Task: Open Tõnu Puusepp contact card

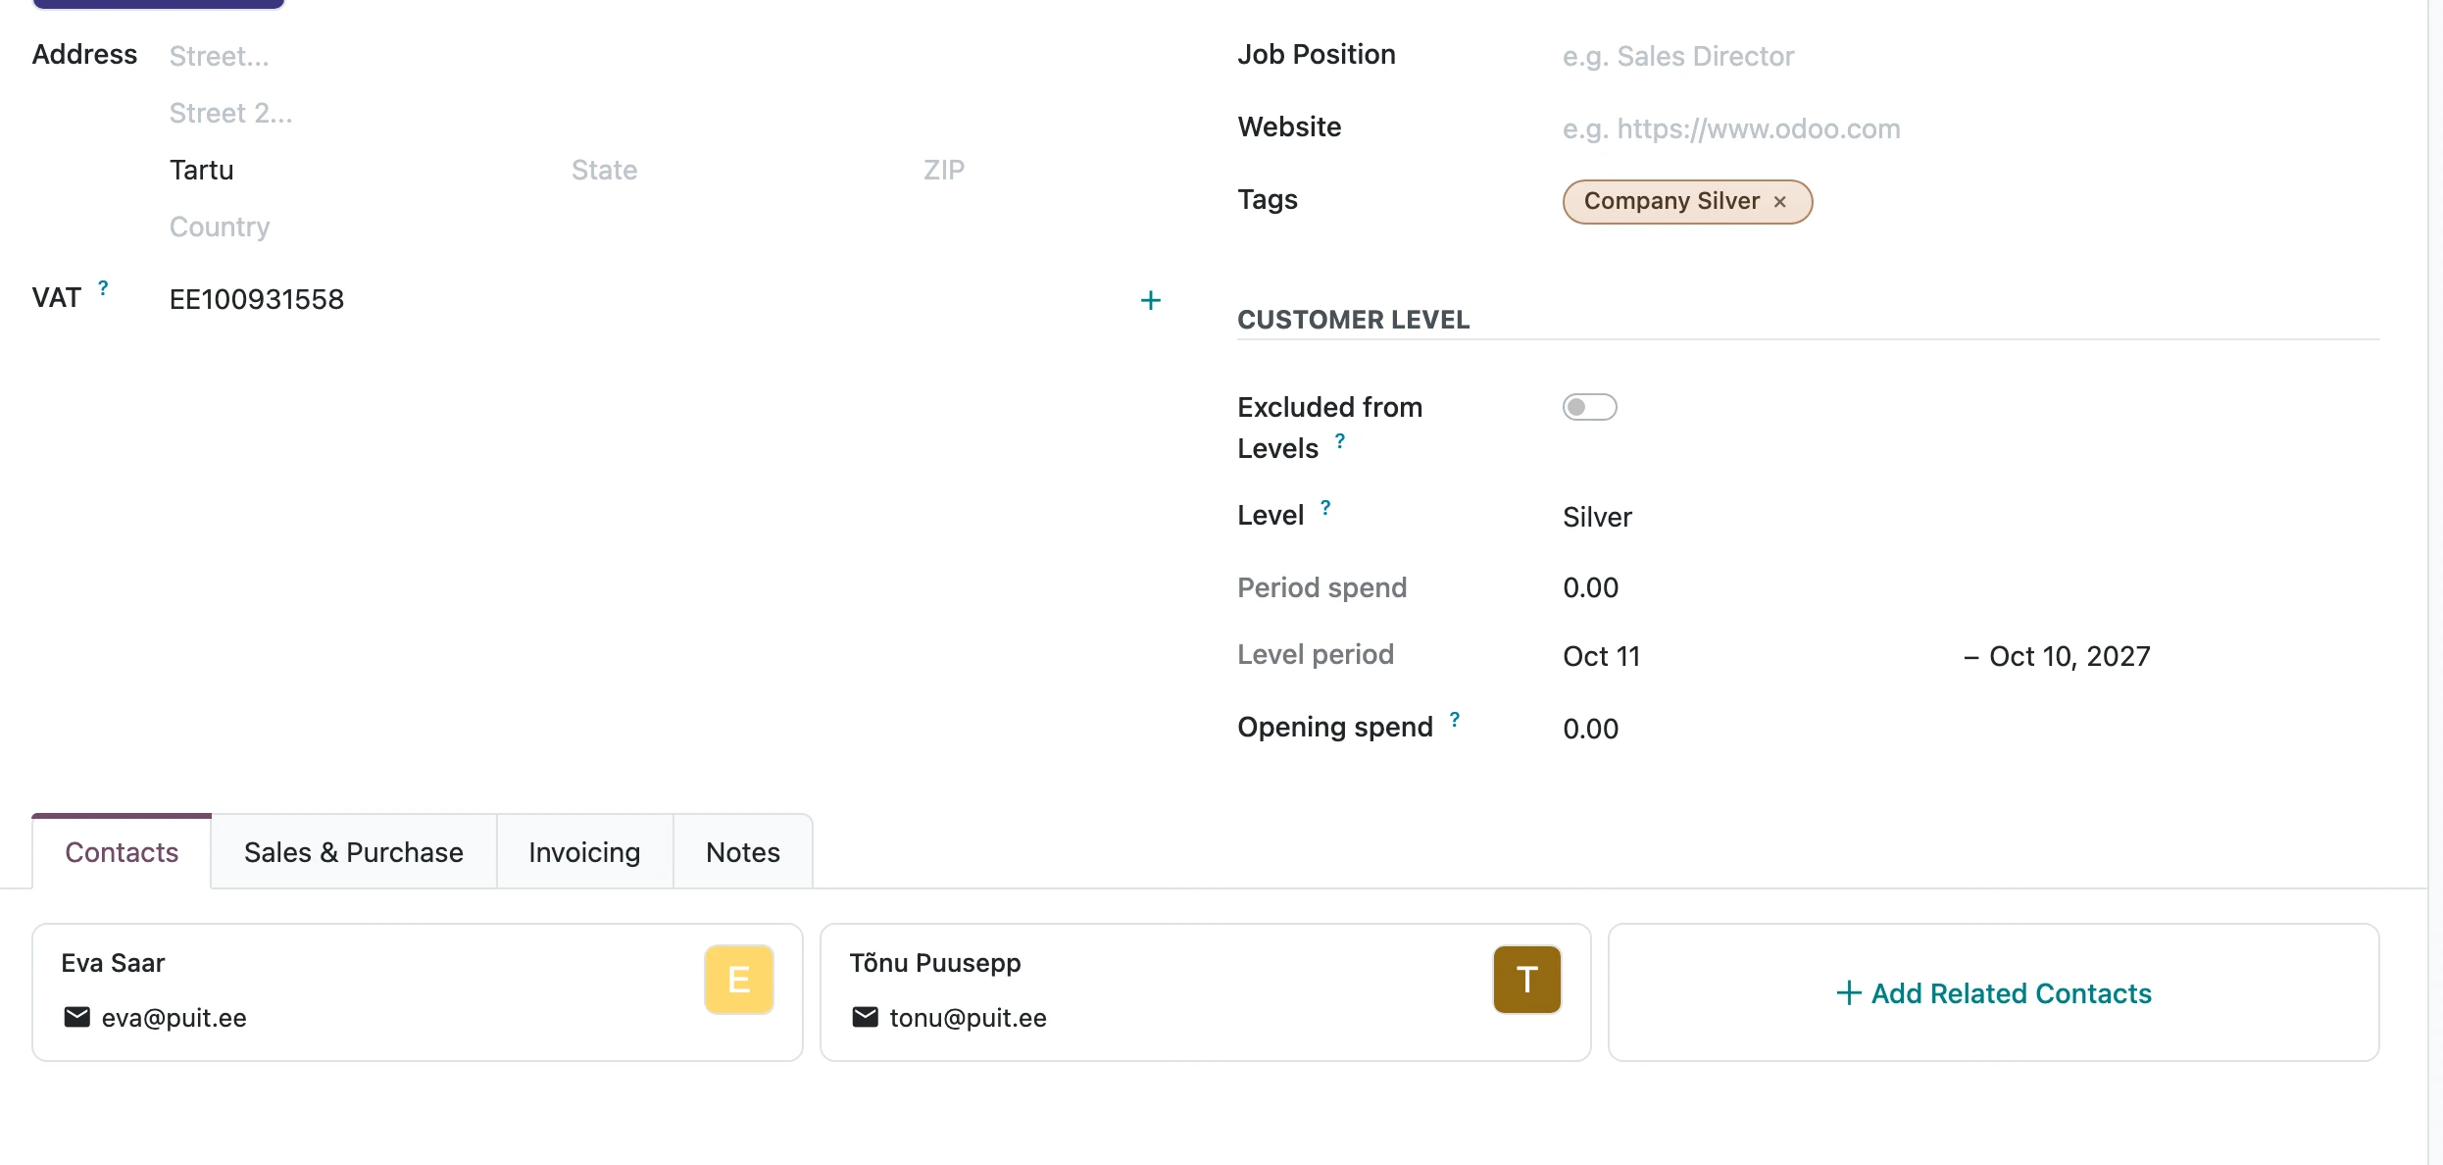Action: (x=1206, y=992)
